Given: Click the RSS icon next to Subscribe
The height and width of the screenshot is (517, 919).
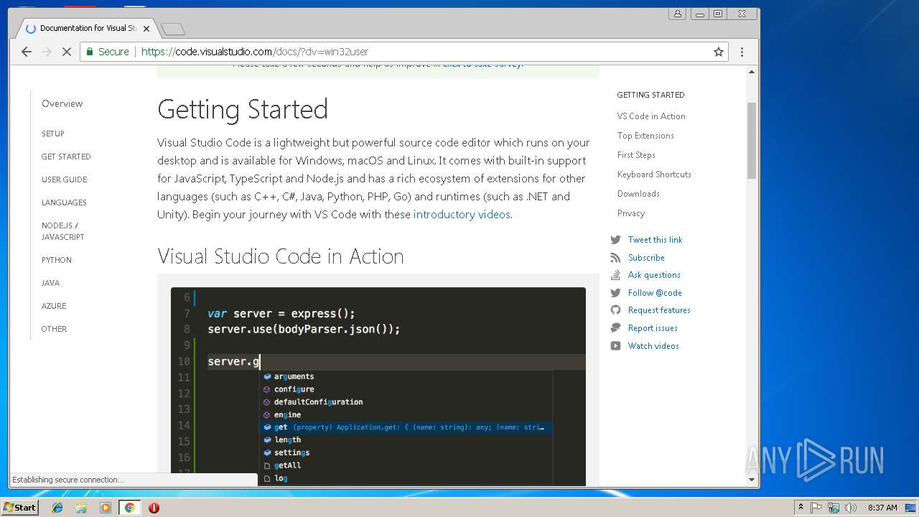Looking at the screenshot, I should 615,258.
